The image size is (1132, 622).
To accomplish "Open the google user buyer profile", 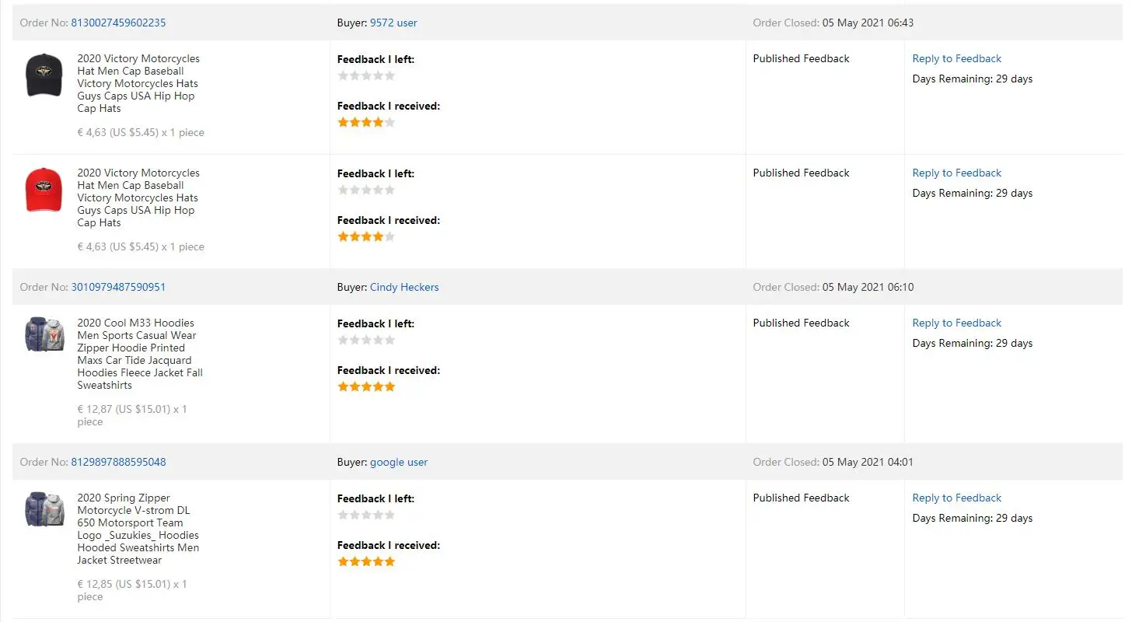I will click(x=399, y=462).
